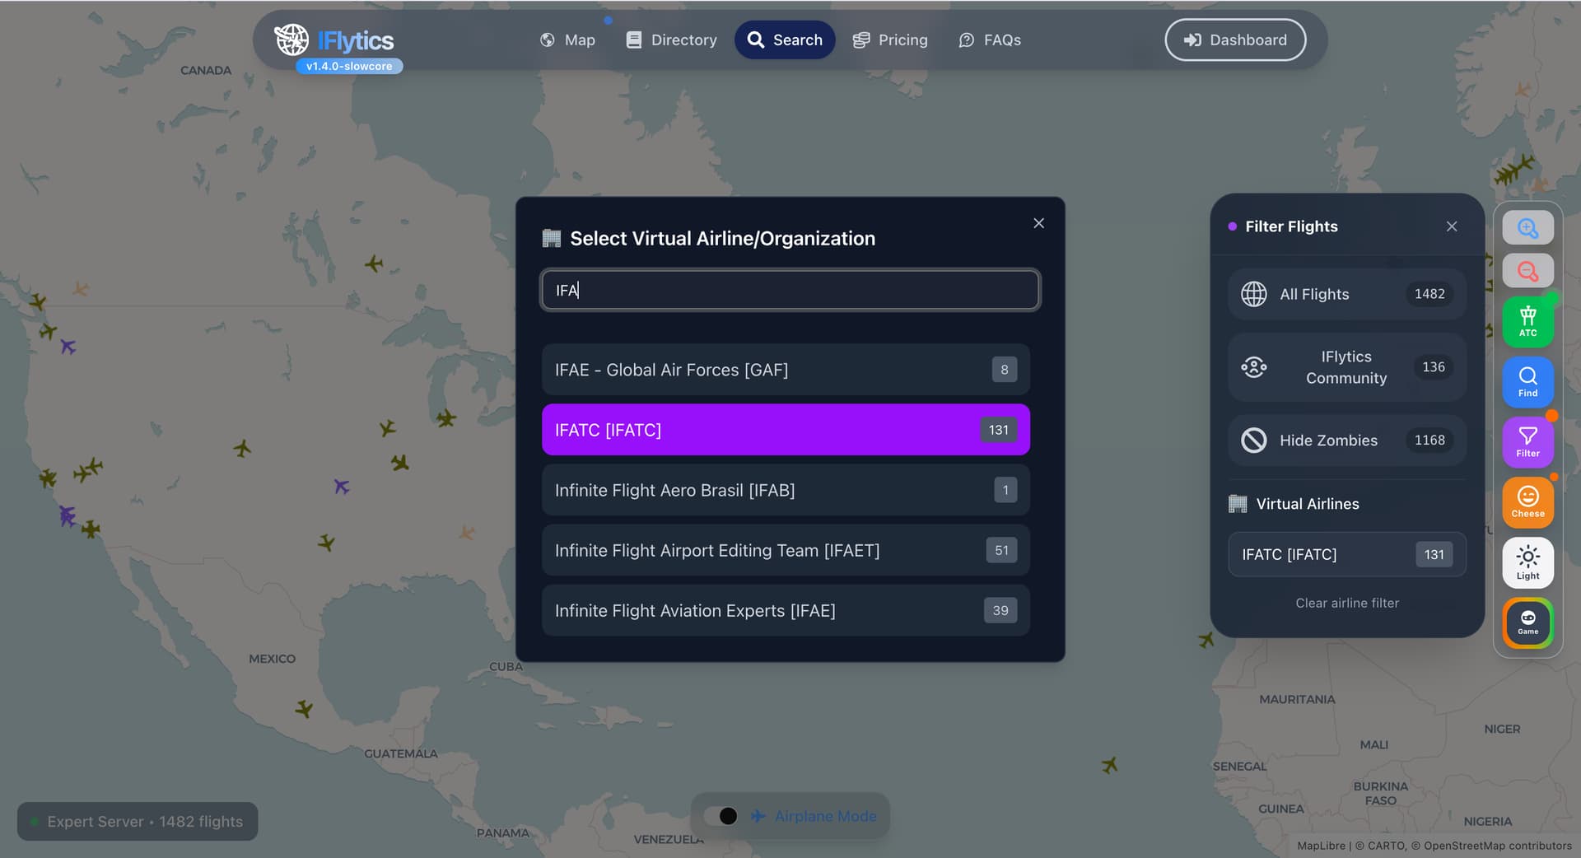Click the Expert Server flights status
The height and width of the screenshot is (858, 1581).
(138, 822)
